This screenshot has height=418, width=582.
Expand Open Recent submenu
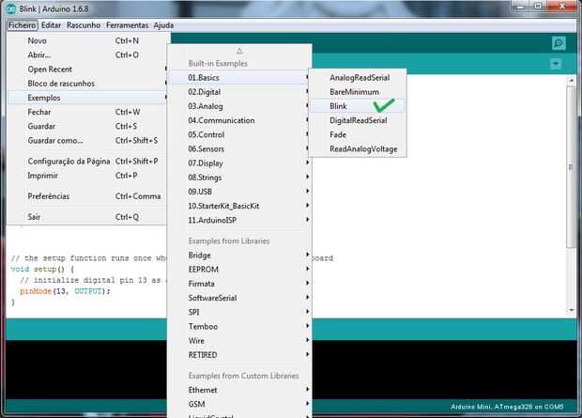point(88,70)
